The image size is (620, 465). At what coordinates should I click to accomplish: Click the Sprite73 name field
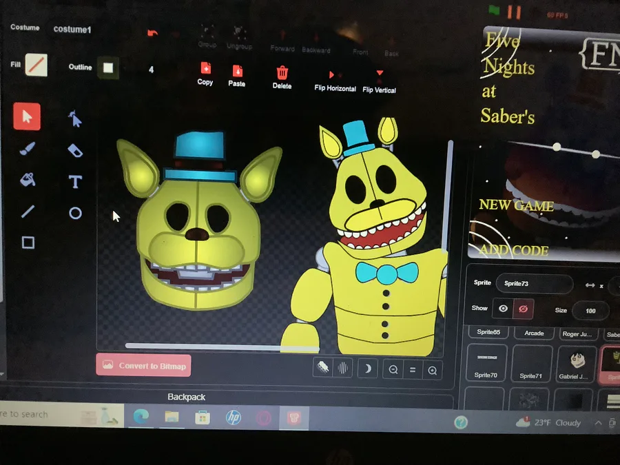[x=534, y=284]
